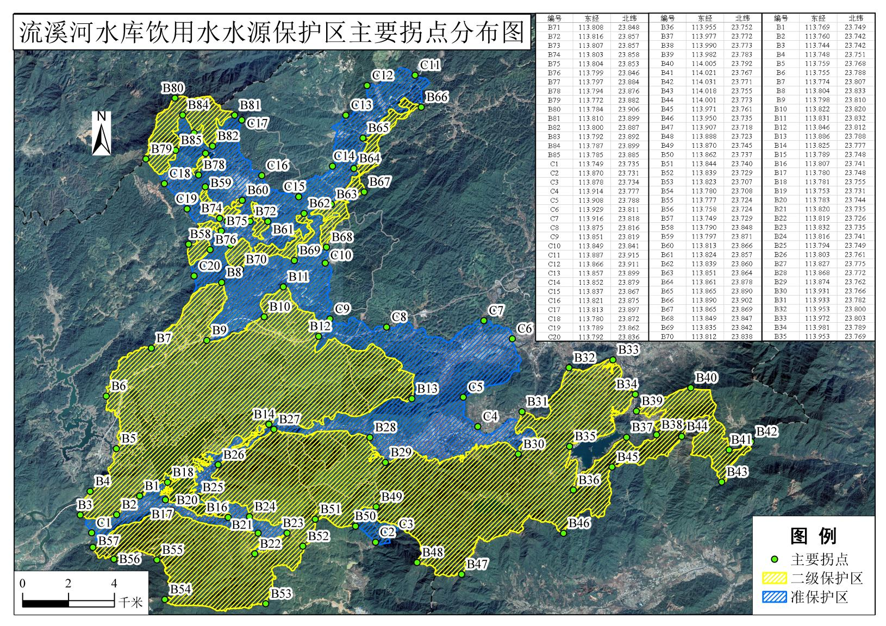The image size is (886, 626).
Task: Select the B1 row in coordinate table
Action: (818, 27)
